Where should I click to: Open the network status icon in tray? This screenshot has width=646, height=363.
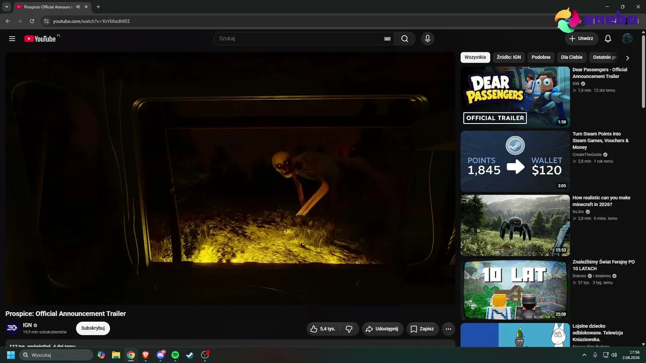pos(605,355)
